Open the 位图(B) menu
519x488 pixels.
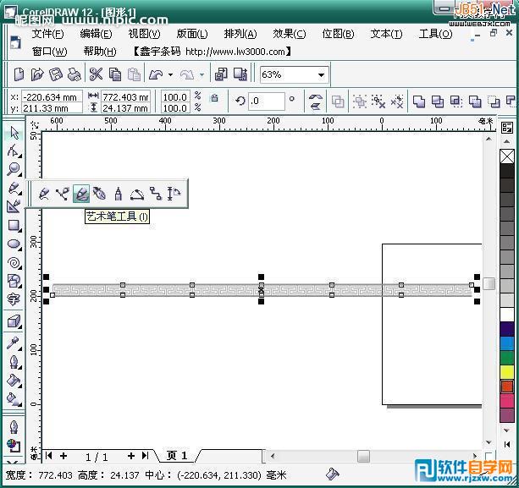pyautogui.click(x=338, y=34)
